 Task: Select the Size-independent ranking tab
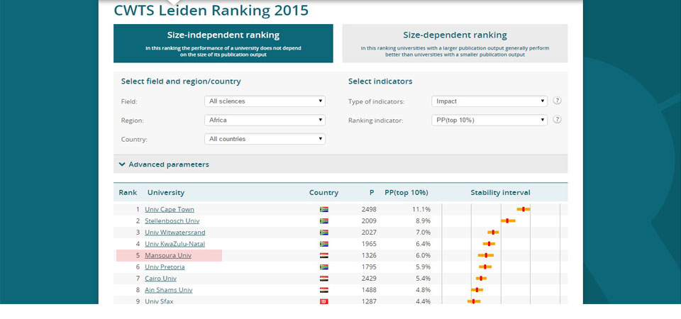[x=223, y=43]
